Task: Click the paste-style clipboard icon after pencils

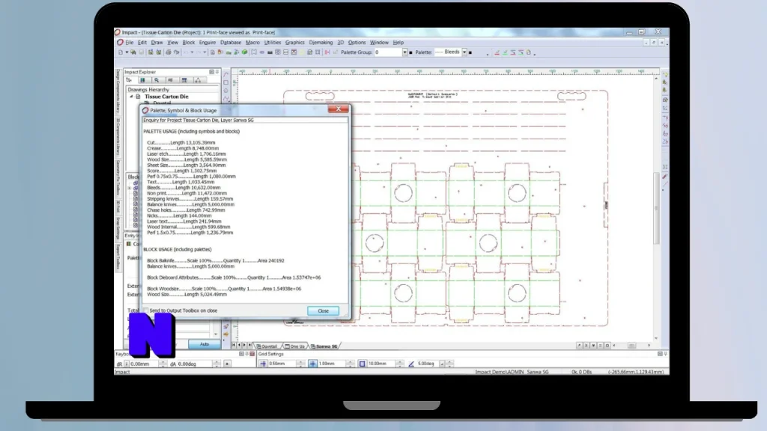Action: [x=528, y=52]
